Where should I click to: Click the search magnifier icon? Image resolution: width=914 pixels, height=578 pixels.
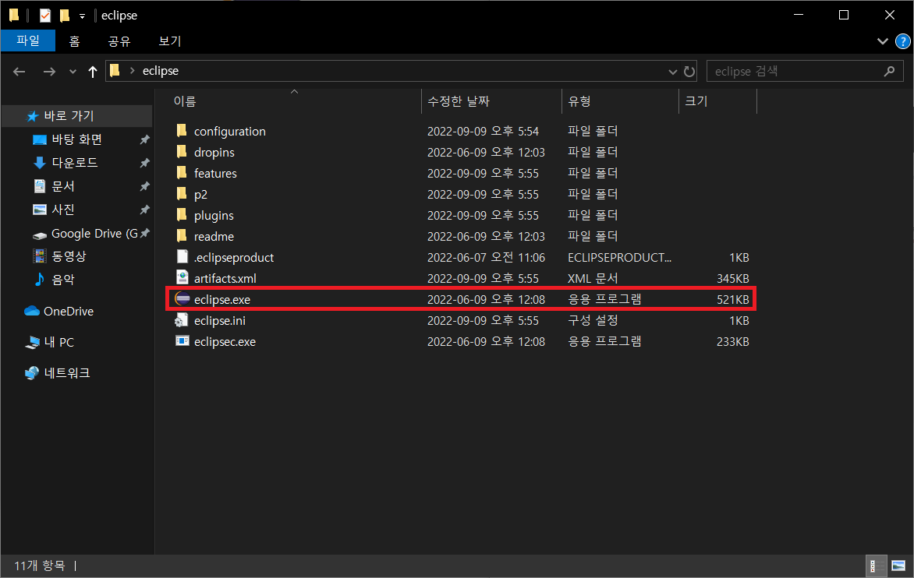889,71
